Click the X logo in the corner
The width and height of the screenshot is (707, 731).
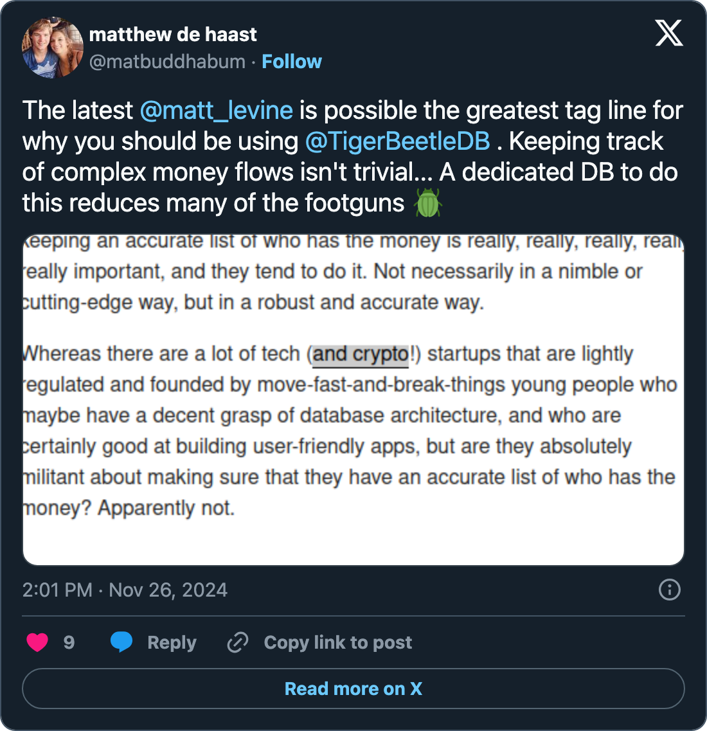click(x=669, y=32)
